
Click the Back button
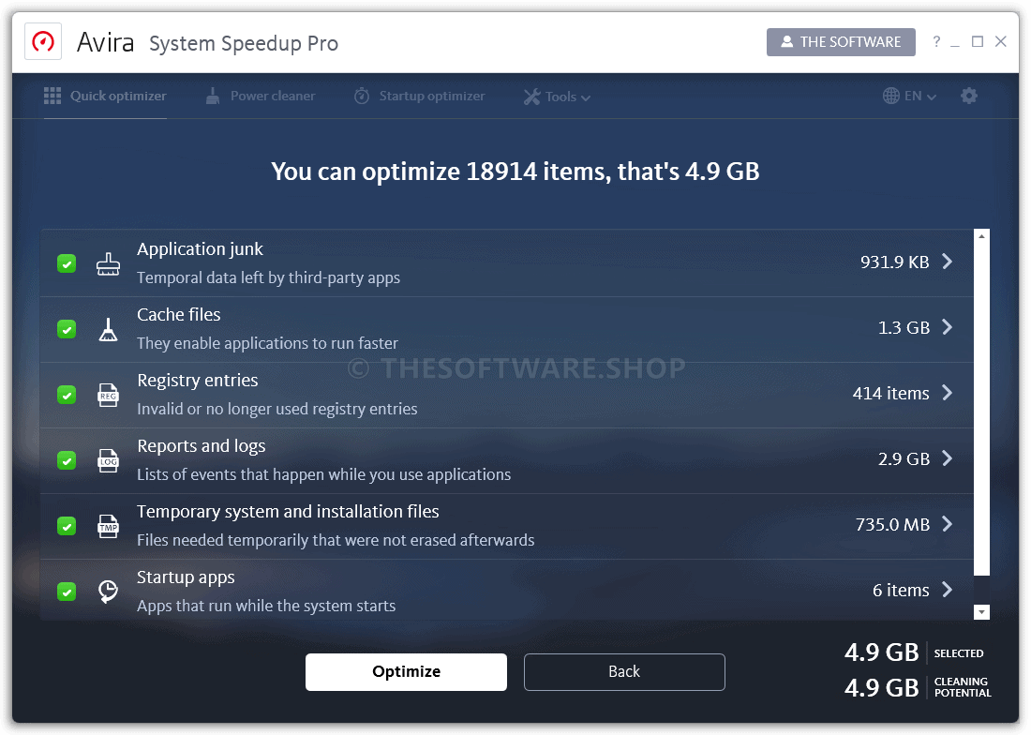coord(624,672)
